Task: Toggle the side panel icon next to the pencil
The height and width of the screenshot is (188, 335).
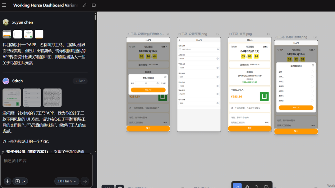Action: coord(93,5)
